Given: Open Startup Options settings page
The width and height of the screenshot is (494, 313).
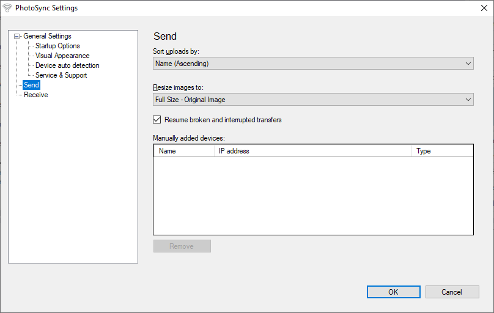Looking at the screenshot, I should tap(57, 46).
